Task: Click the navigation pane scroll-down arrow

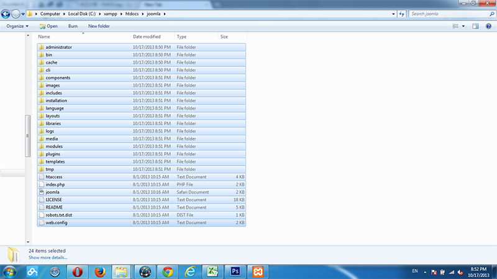Action: (x=28, y=242)
